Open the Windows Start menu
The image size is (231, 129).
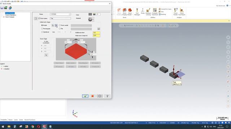(3, 126)
